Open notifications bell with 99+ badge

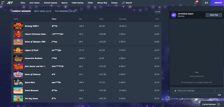[196, 3]
